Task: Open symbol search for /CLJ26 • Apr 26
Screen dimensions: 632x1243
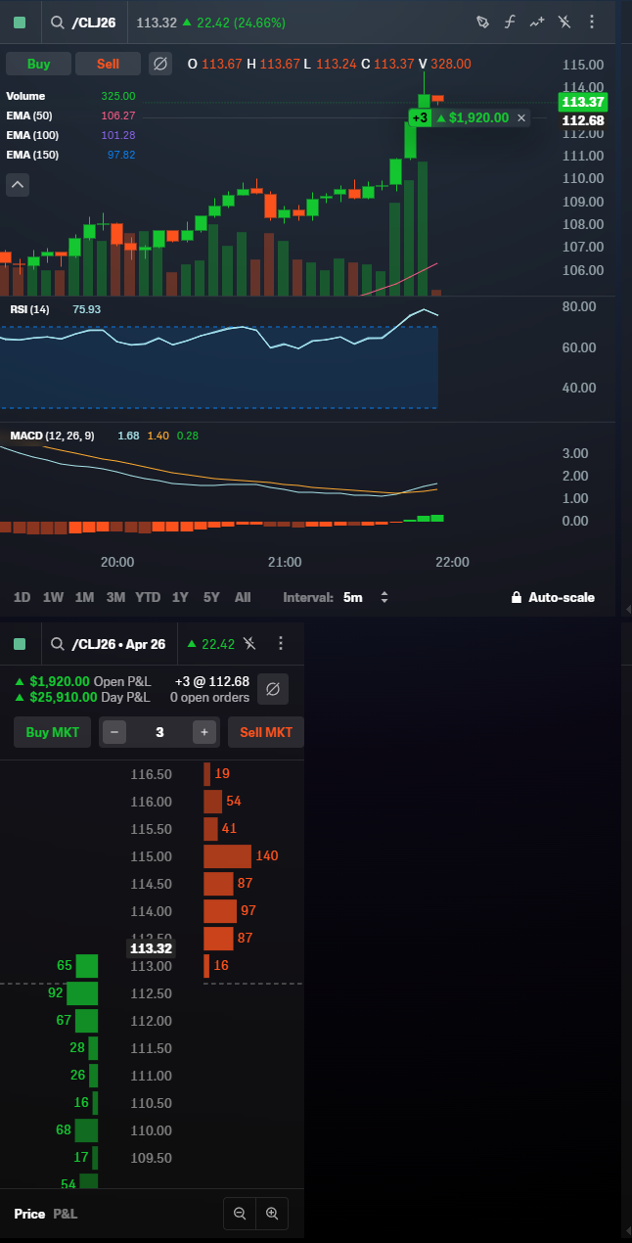Action: 108,643
